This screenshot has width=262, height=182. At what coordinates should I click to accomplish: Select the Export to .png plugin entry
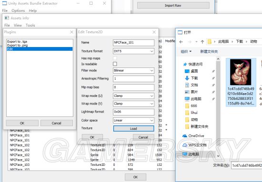(x=18, y=45)
